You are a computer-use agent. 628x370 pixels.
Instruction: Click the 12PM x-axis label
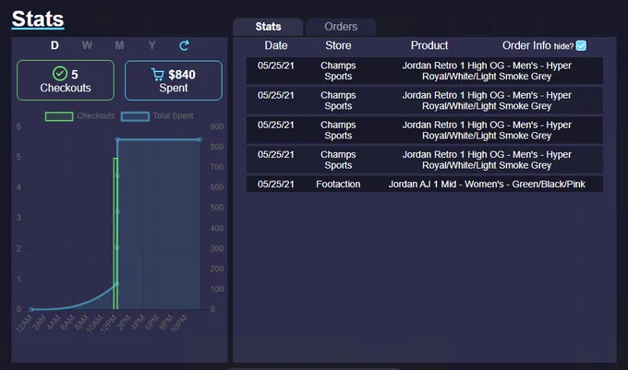108,323
